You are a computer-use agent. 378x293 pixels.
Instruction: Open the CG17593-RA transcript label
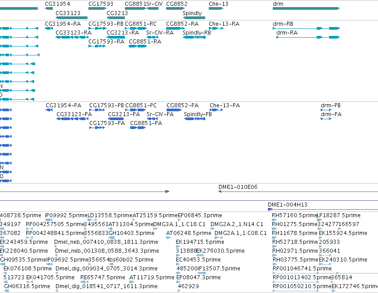pos(106,42)
